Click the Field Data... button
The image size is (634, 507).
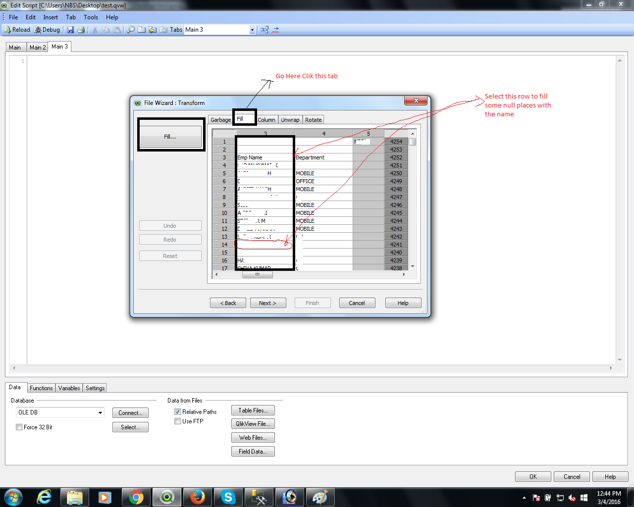click(253, 452)
